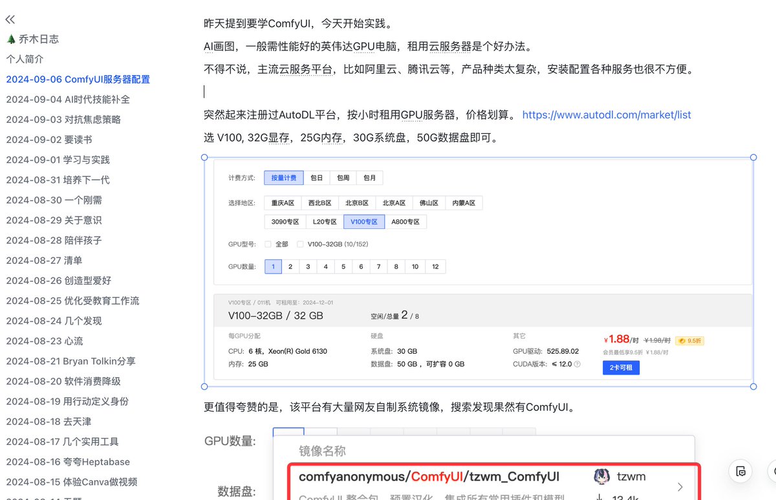This screenshot has height=500, width=776.
Task: Open the 2024-08-26 创造型爱好 entry
Action: click(x=59, y=281)
